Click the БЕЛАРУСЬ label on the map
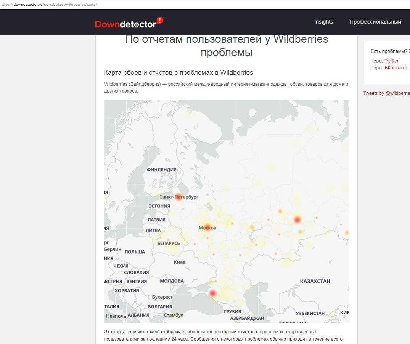 coord(169,243)
